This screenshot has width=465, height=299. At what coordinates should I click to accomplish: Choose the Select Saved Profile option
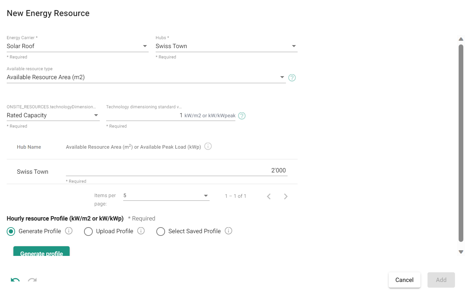(x=161, y=232)
